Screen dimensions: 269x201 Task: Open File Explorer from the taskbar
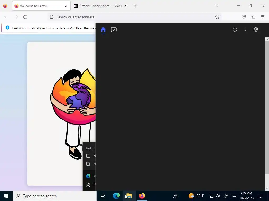pos(129,196)
